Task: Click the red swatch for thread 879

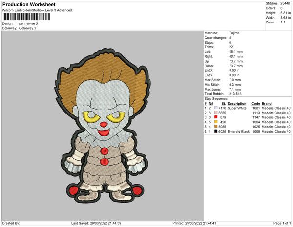Action: (216, 117)
